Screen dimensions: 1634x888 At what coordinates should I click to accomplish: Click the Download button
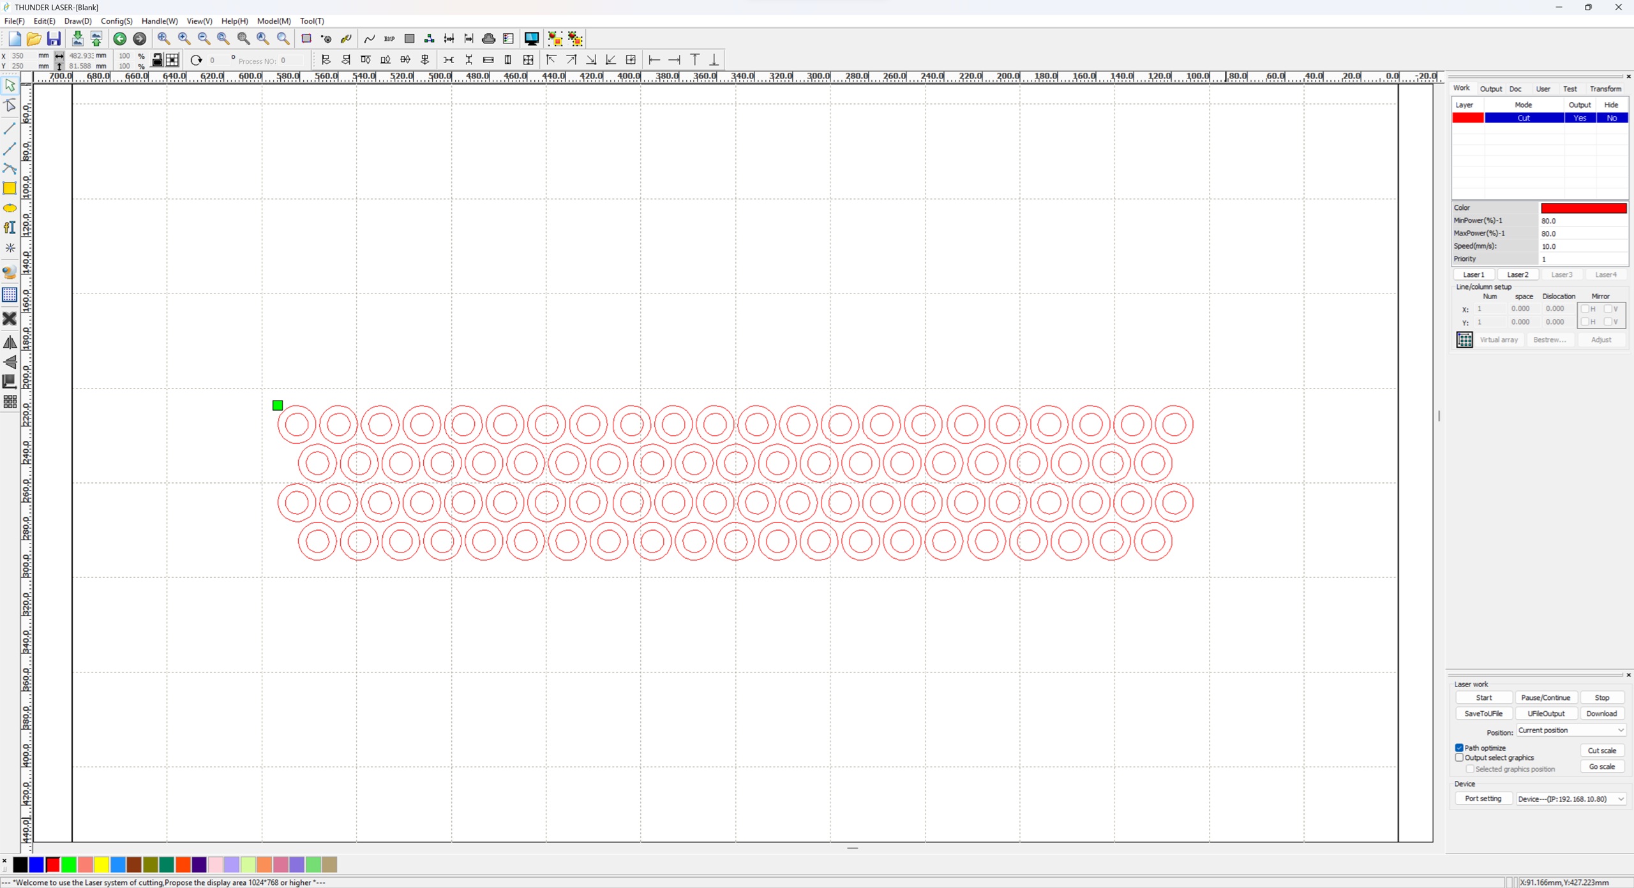(1601, 714)
